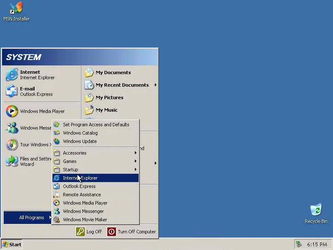Click the Outlook Express text in programs list
333x250 pixels.
[79, 186]
